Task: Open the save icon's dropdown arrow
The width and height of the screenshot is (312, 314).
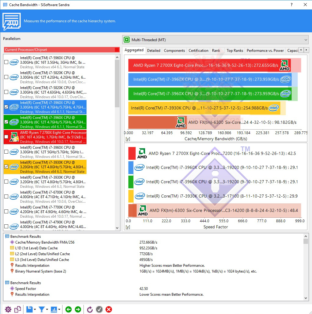Action: coord(35,310)
